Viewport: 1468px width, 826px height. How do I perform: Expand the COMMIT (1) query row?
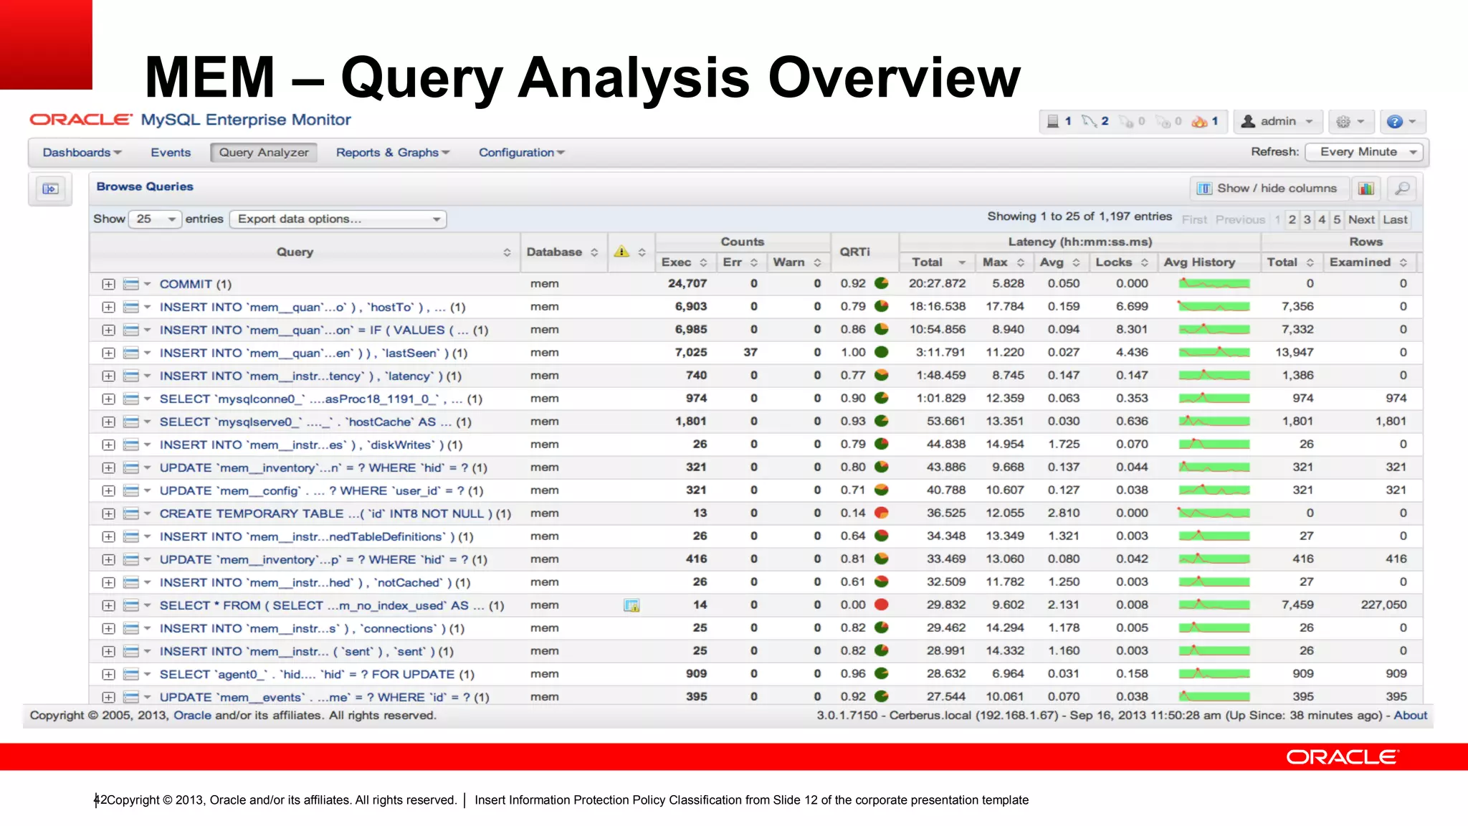(108, 285)
